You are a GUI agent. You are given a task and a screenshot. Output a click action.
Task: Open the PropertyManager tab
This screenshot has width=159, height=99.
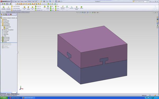tap(4, 15)
